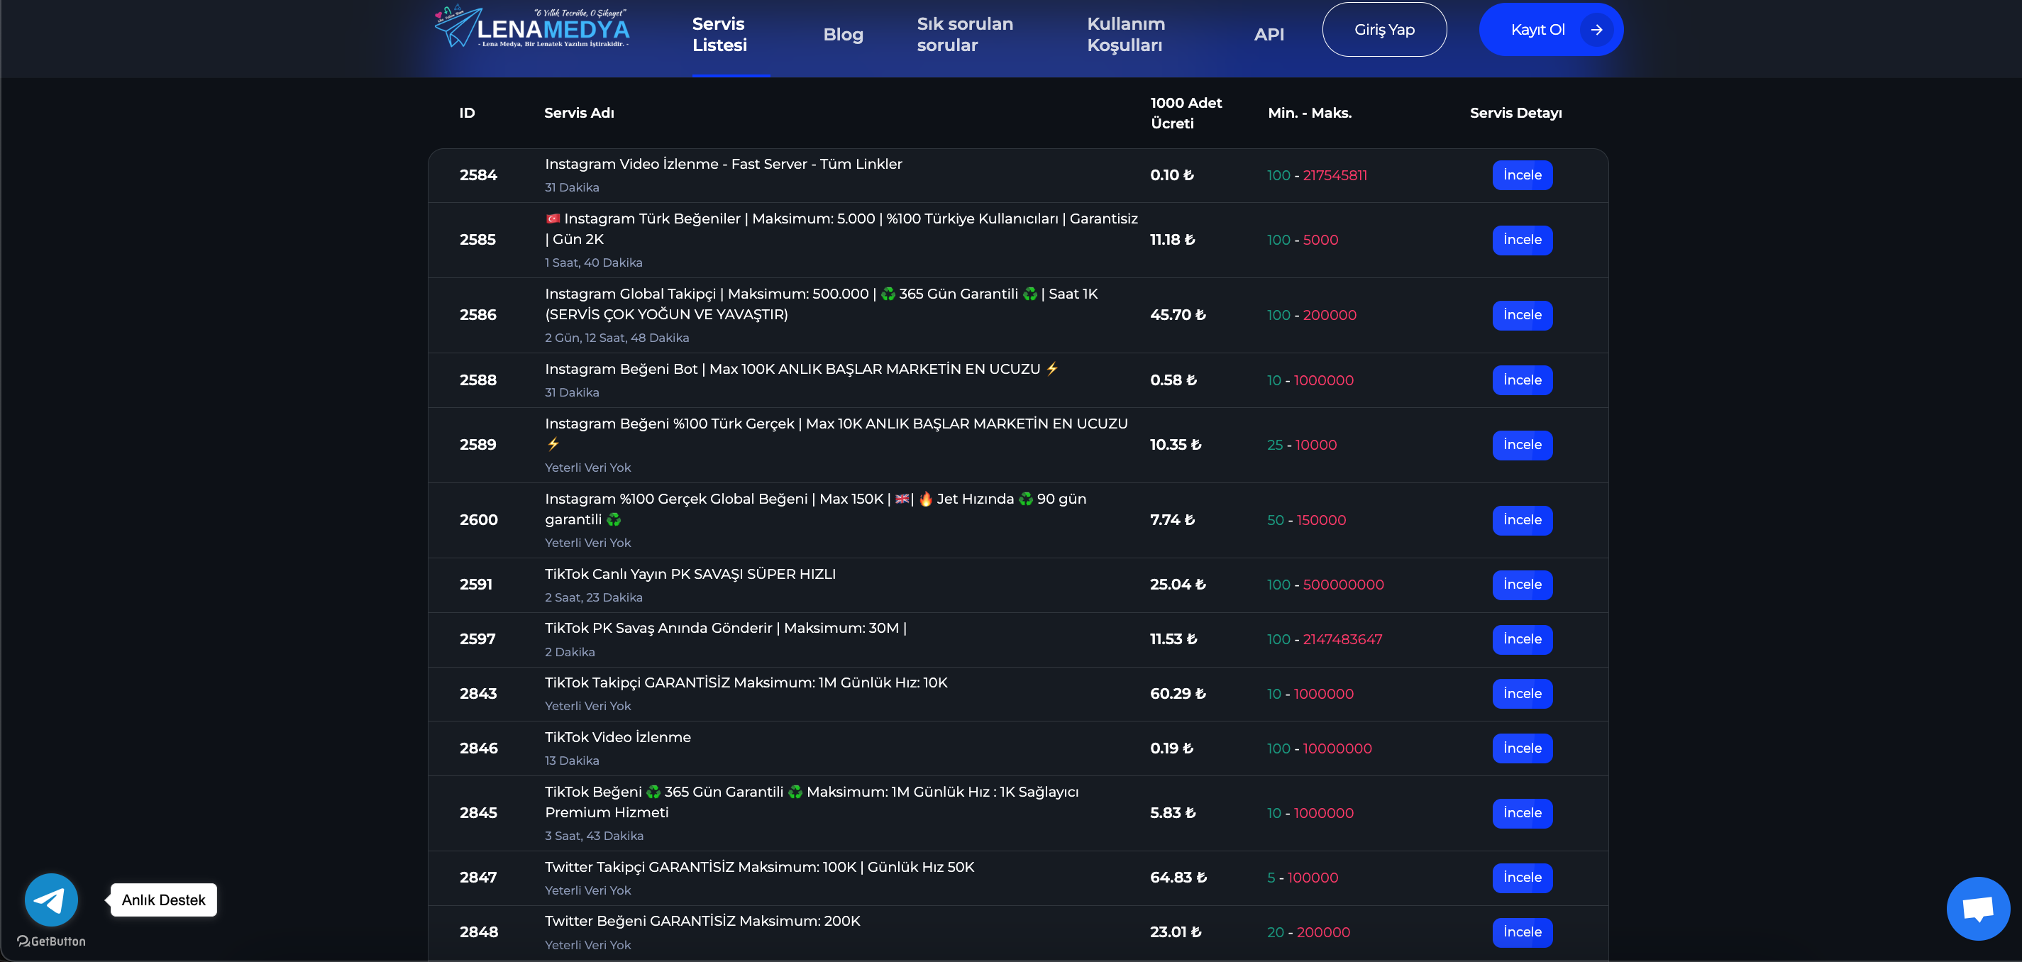Click the 100 - 2147483647 range value
This screenshot has width=2022, height=962.
[1324, 639]
